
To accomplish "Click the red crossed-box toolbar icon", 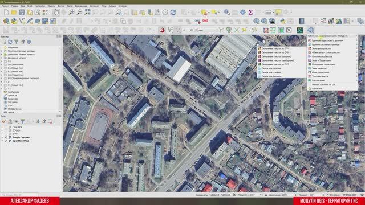I will click(x=266, y=30).
